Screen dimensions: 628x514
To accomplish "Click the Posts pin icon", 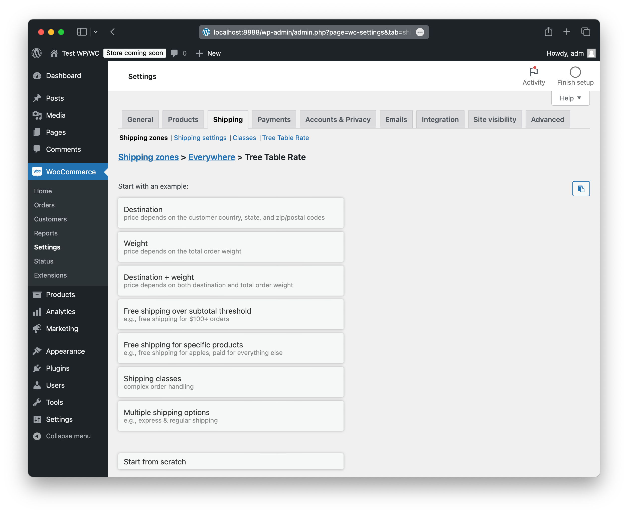I will tap(37, 98).
